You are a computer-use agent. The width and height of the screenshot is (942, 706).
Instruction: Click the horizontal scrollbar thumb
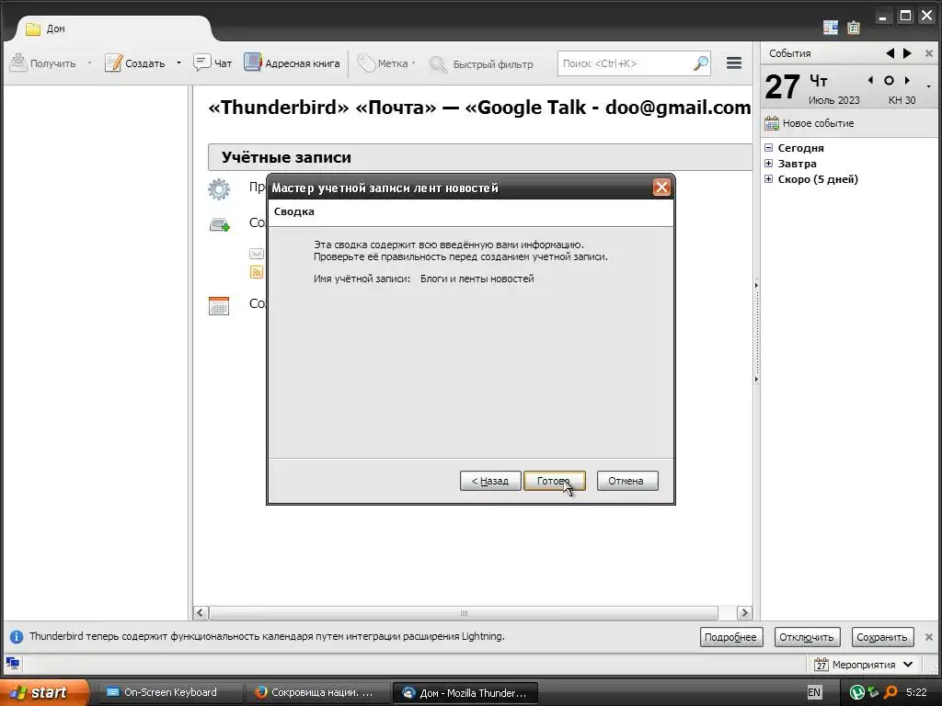click(x=464, y=613)
